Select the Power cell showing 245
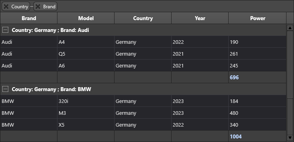 [x=257, y=66]
